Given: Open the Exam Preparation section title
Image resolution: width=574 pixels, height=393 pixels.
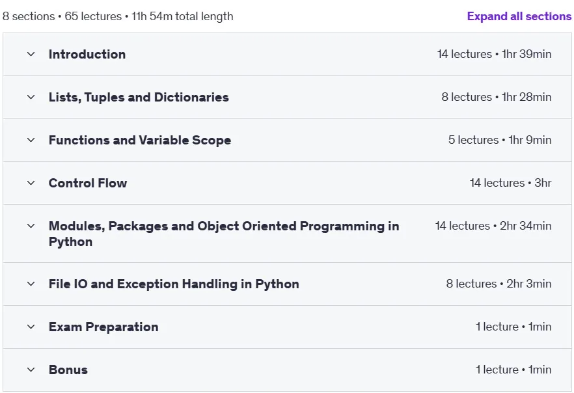Looking at the screenshot, I should pos(103,327).
